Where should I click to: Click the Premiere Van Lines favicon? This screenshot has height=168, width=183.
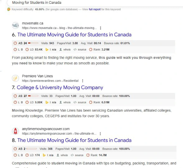tap(16, 78)
